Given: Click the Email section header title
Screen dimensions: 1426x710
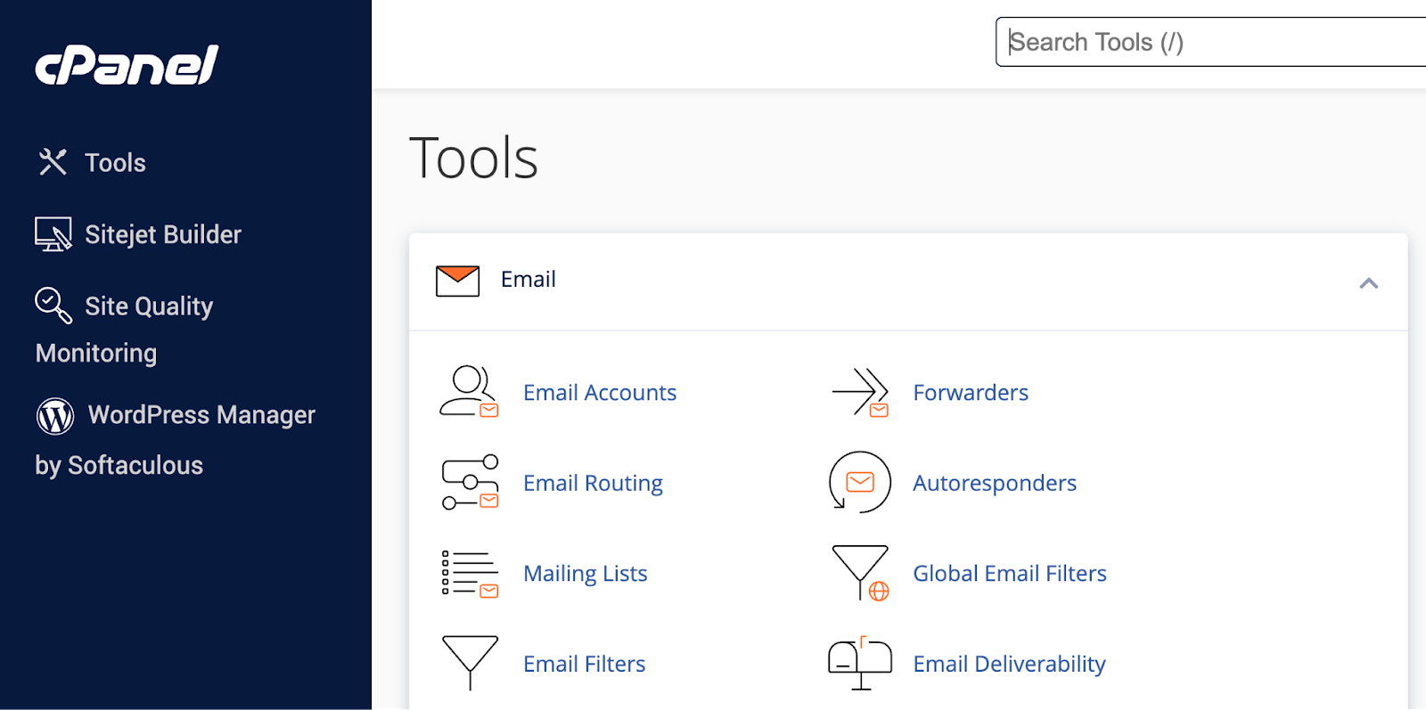Looking at the screenshot, I should point(529,280).
